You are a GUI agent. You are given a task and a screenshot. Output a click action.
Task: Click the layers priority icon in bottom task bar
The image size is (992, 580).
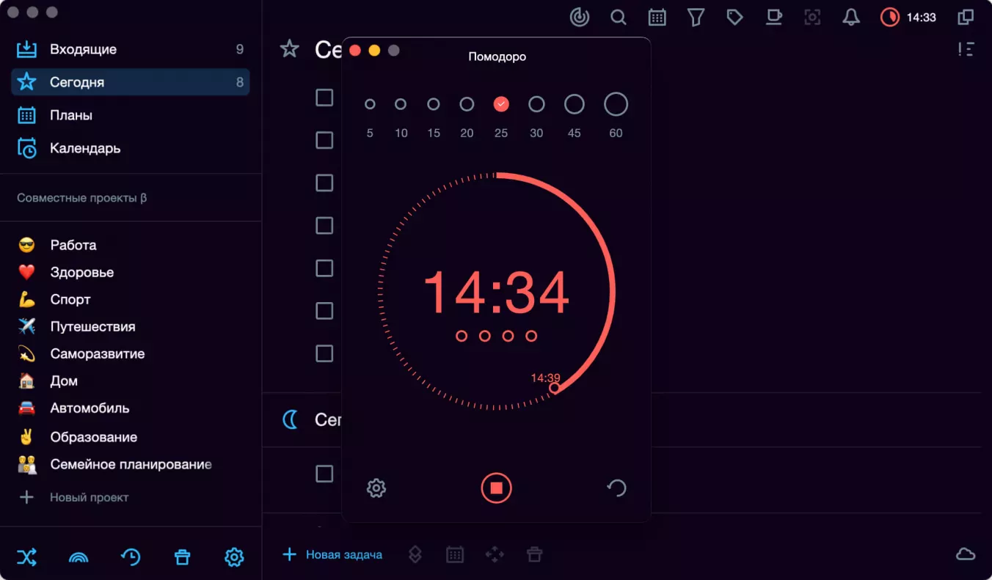pyautogui.click(x=415, y=554)
